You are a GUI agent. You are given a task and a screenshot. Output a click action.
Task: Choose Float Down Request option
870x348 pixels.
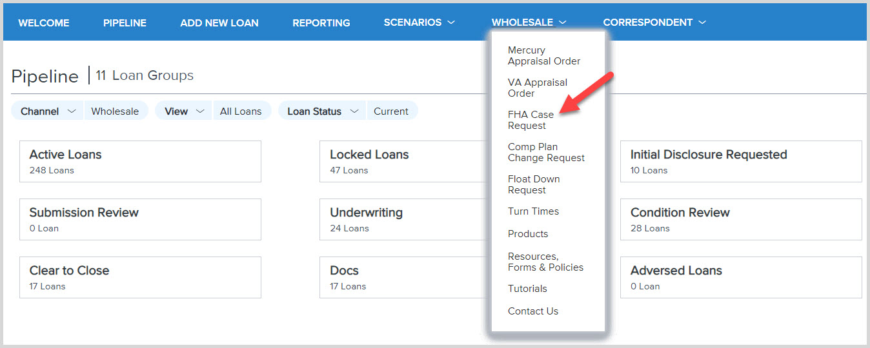[x=534, y=184]
